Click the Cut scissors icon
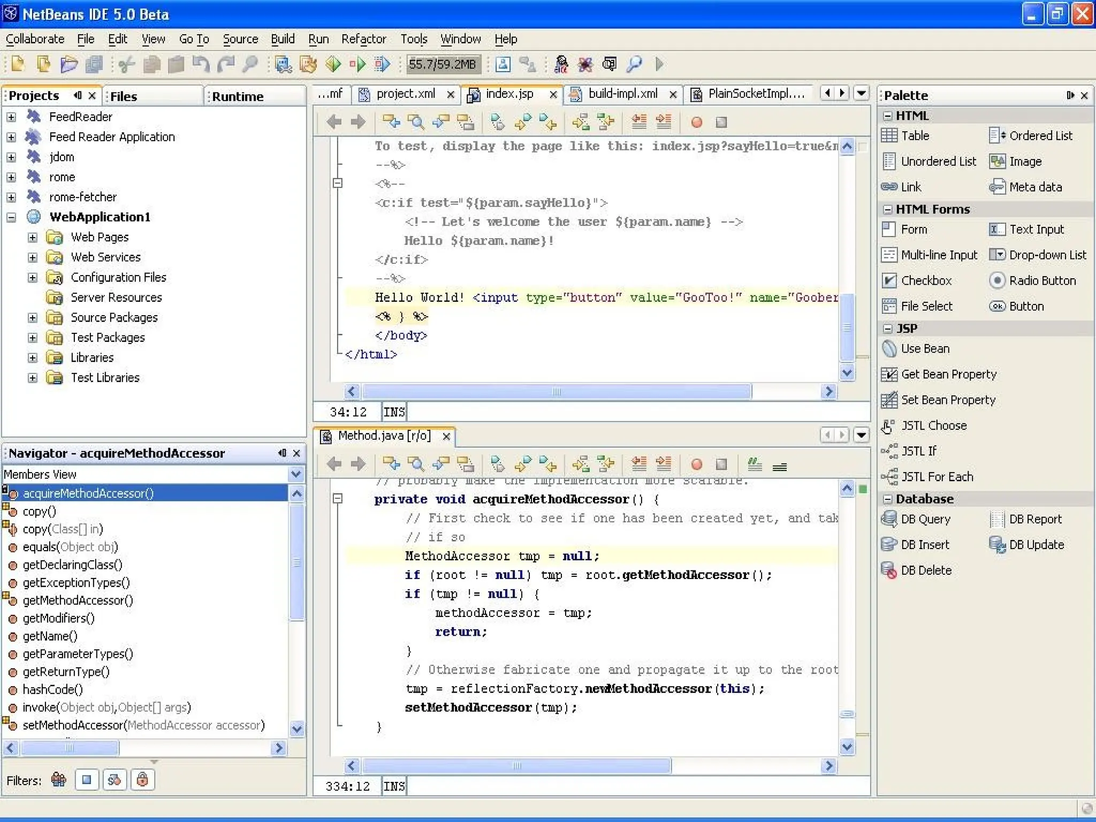 click(126, 65)
